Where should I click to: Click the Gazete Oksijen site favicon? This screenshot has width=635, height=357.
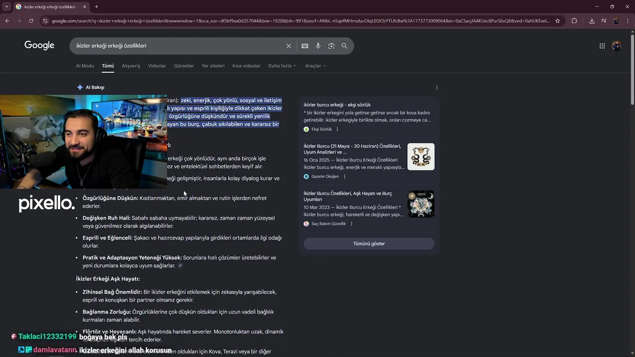point(306,177)
